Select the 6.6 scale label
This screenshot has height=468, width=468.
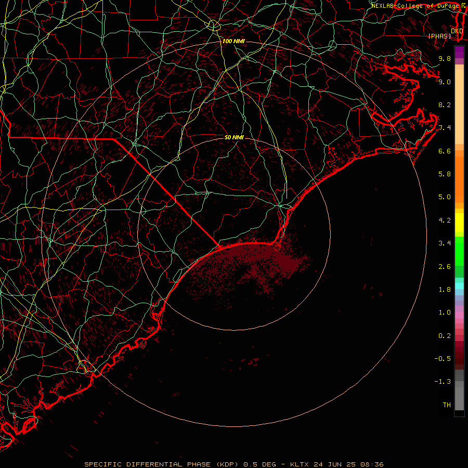click(x=445, y=151)
